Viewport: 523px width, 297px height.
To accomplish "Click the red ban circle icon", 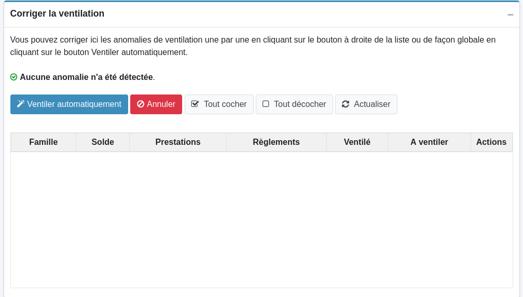I will click(x=141, y=104).
